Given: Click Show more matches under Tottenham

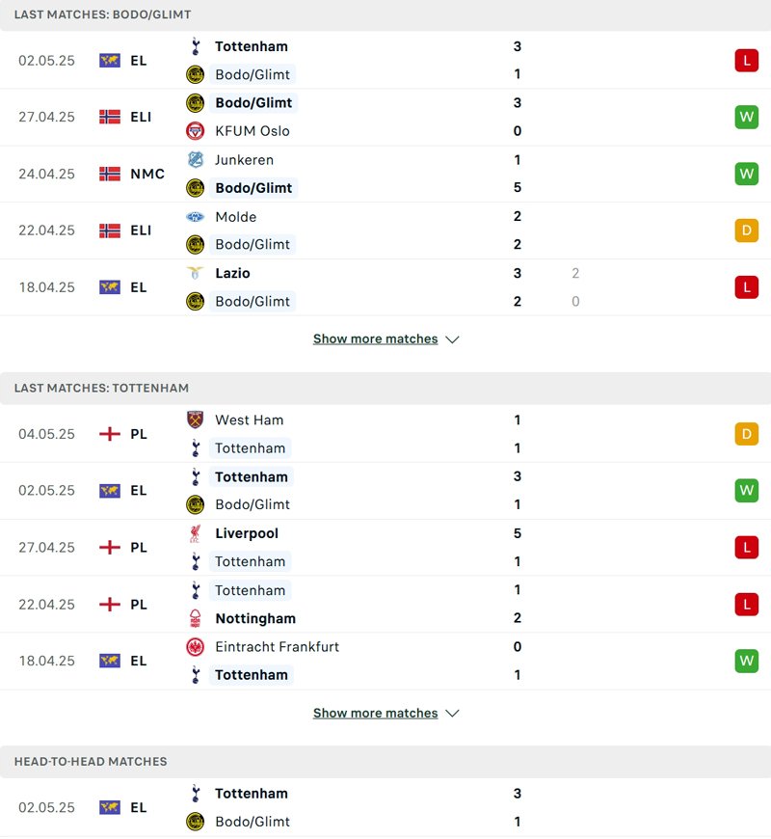Looking at the screenshot, I should [x=379, y=713].
